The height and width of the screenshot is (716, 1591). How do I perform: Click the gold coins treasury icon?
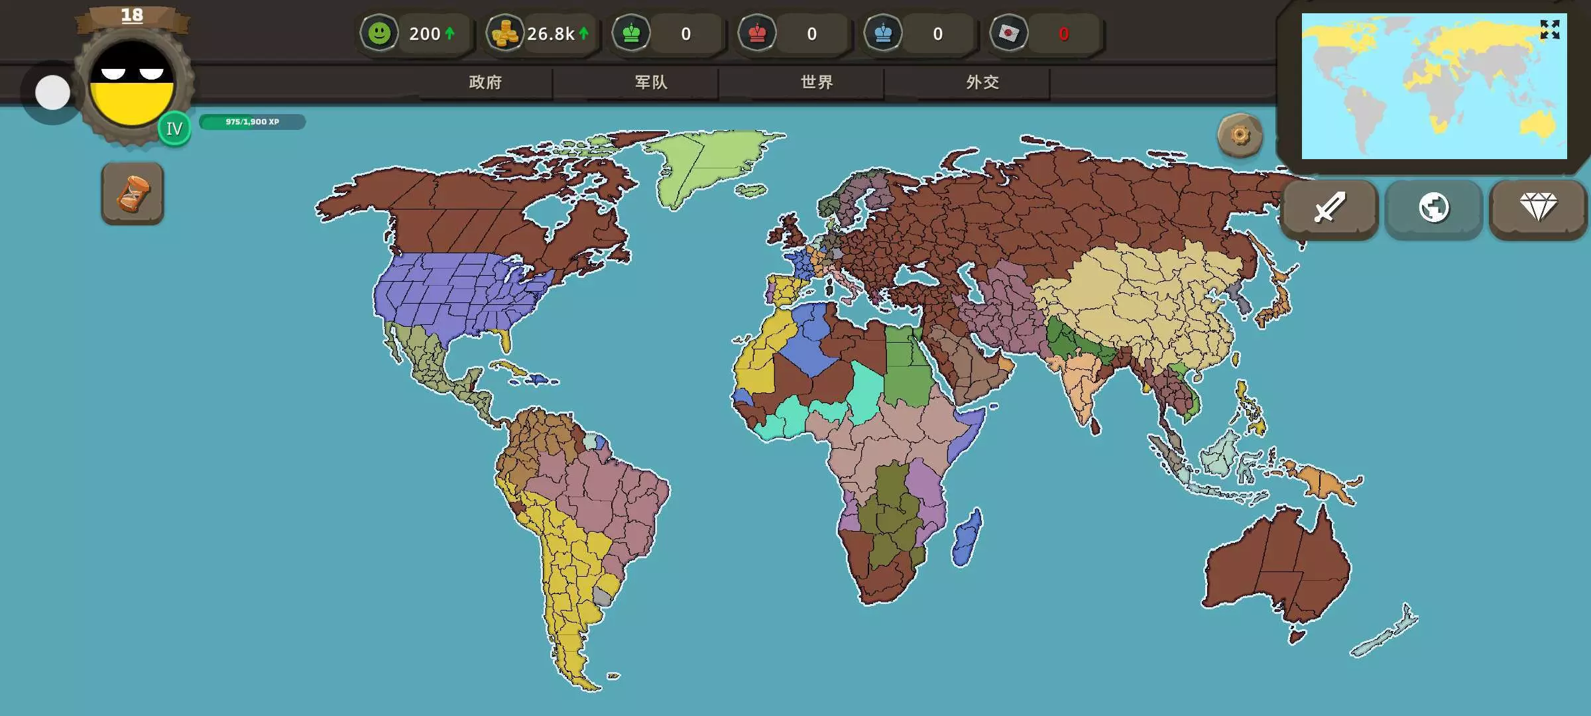[505, 33]
